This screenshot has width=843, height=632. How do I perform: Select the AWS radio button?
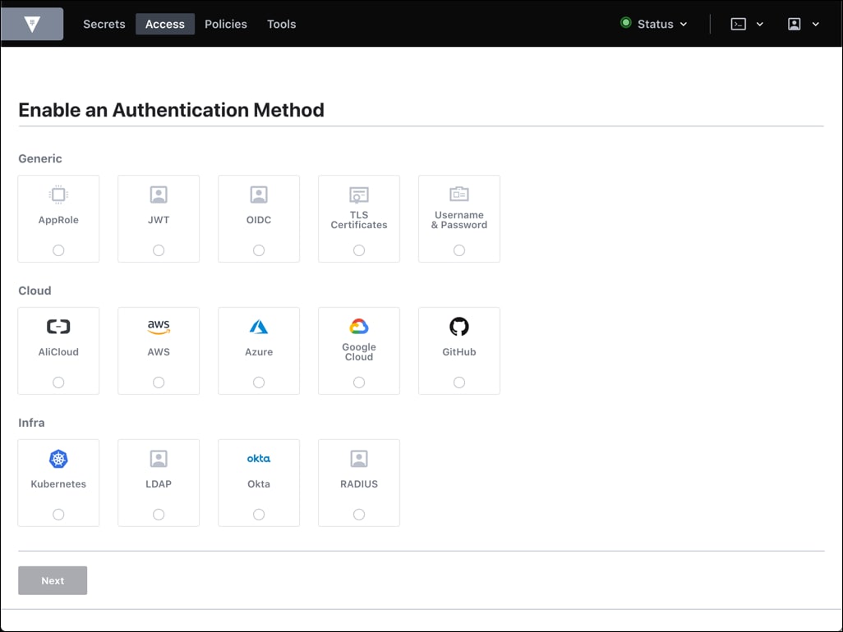tap(159, 382)
